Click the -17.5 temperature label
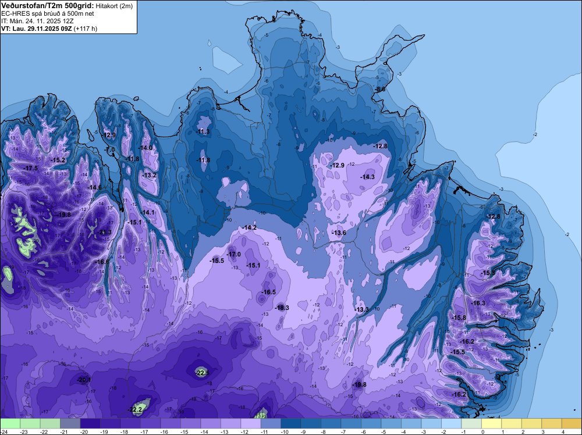 click(x=31, y=168)
